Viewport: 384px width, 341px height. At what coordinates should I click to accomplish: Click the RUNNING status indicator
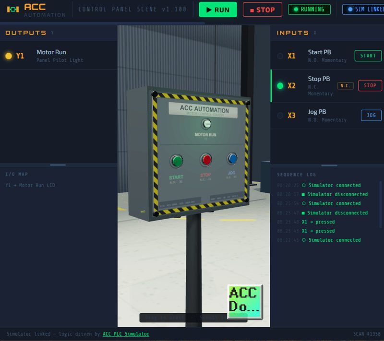point(309,9)
